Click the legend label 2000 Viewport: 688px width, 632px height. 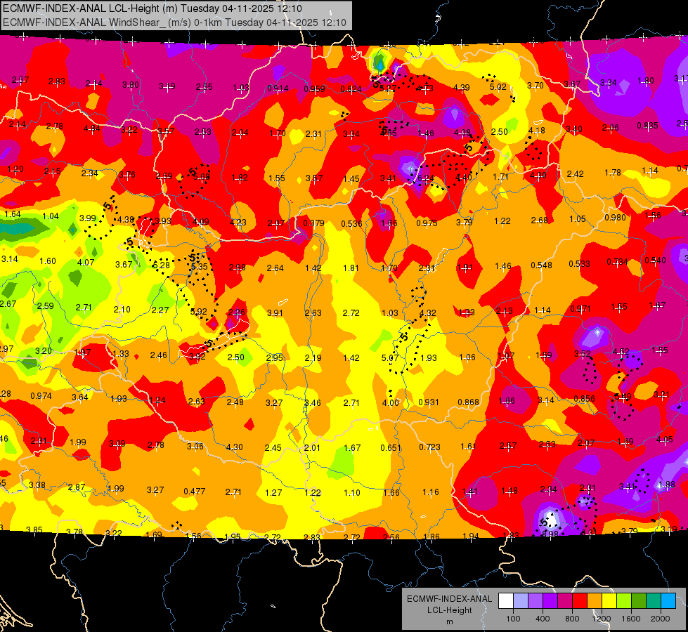point(660,619)
